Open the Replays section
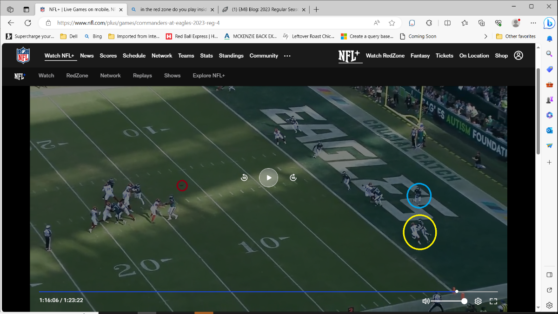 coord(142,75)
